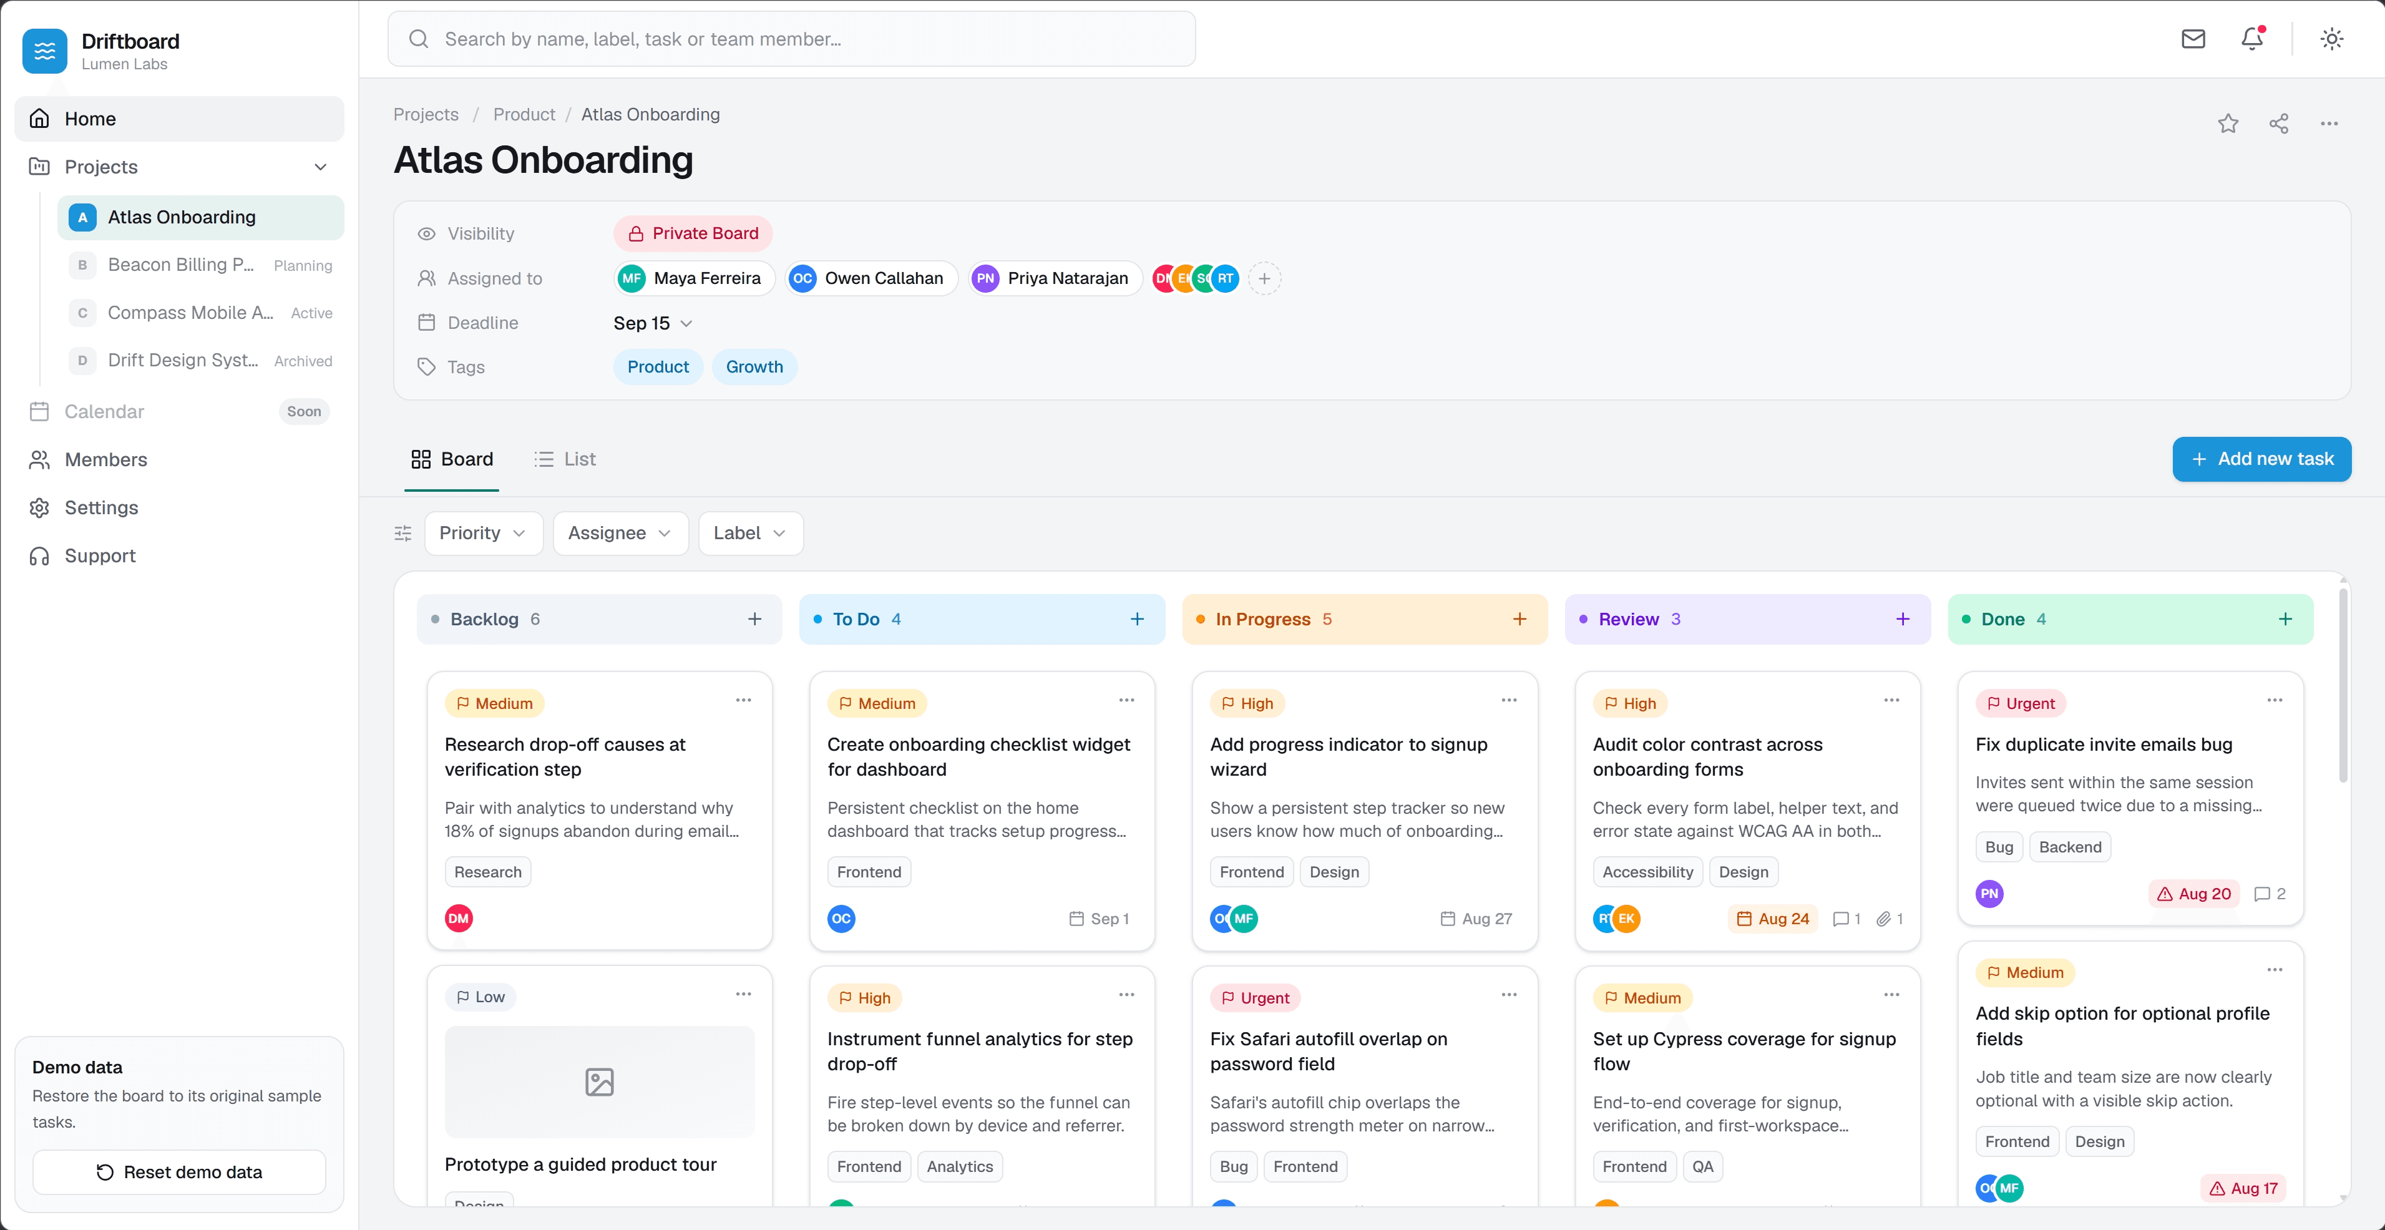Viewport: 2385px width, 1230px height.
Task: Open Settings in sidebar
Action: click(x=178, y=507)
